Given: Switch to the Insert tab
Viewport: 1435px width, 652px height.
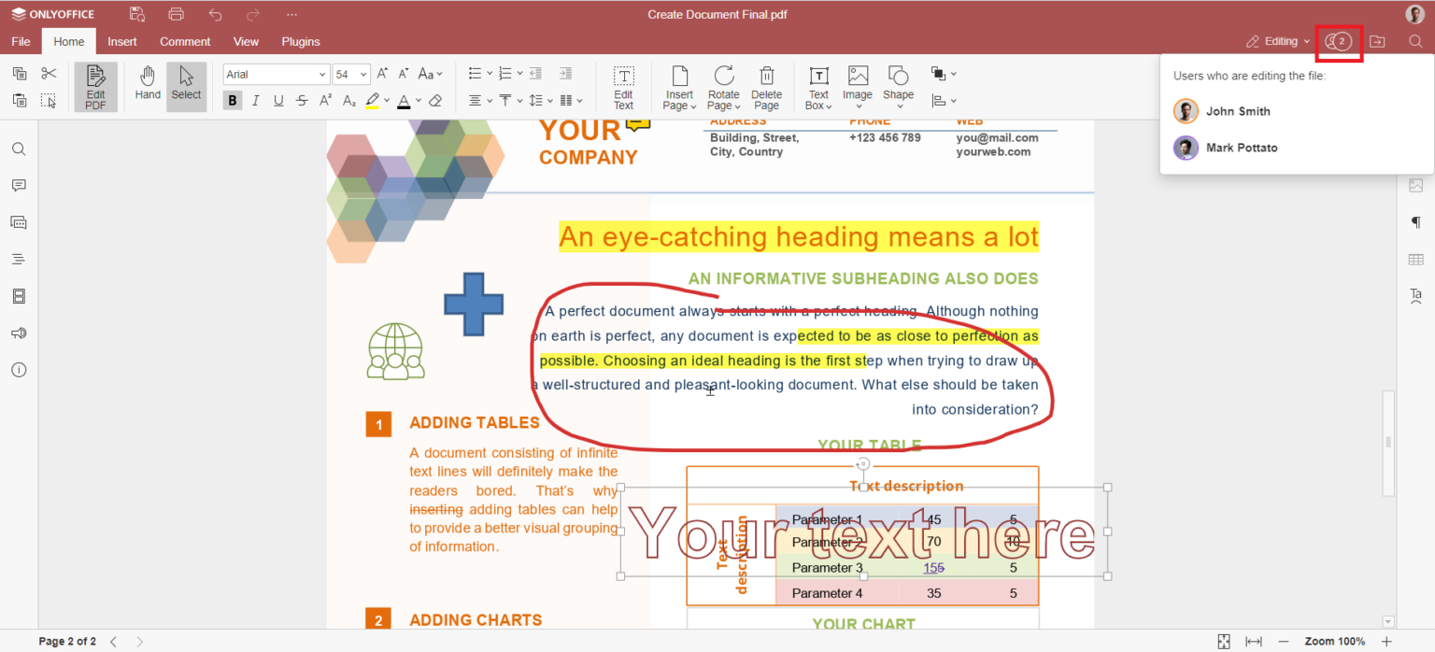Looking at the screenshot, I should tap(122, 41).
